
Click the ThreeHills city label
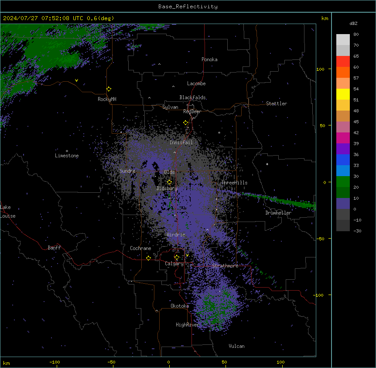[234, 183]
